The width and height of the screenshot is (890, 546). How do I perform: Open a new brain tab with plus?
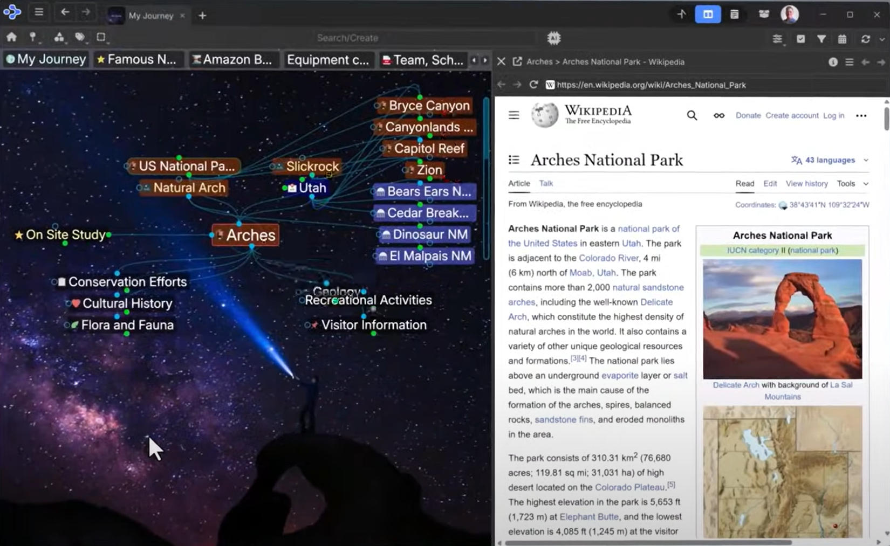coord(202,16)
